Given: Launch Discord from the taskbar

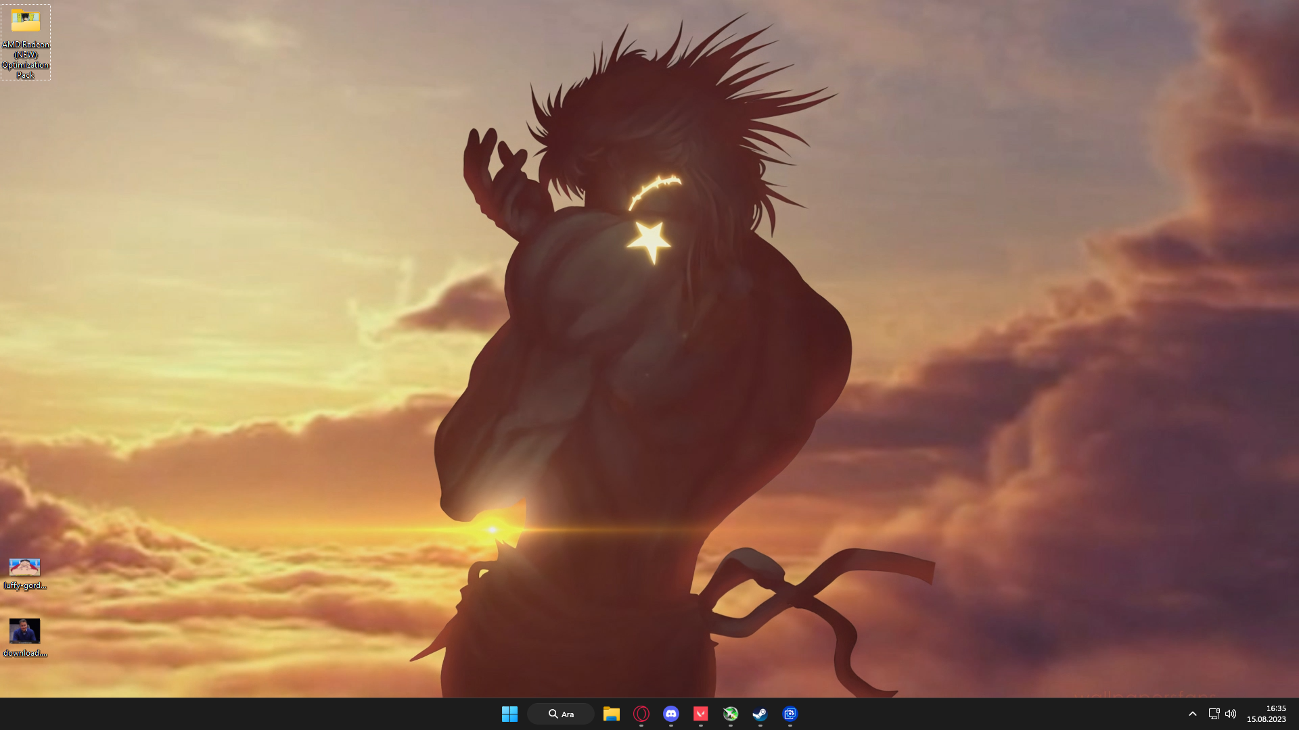Looking at the screenshot, I should [670, 714].
